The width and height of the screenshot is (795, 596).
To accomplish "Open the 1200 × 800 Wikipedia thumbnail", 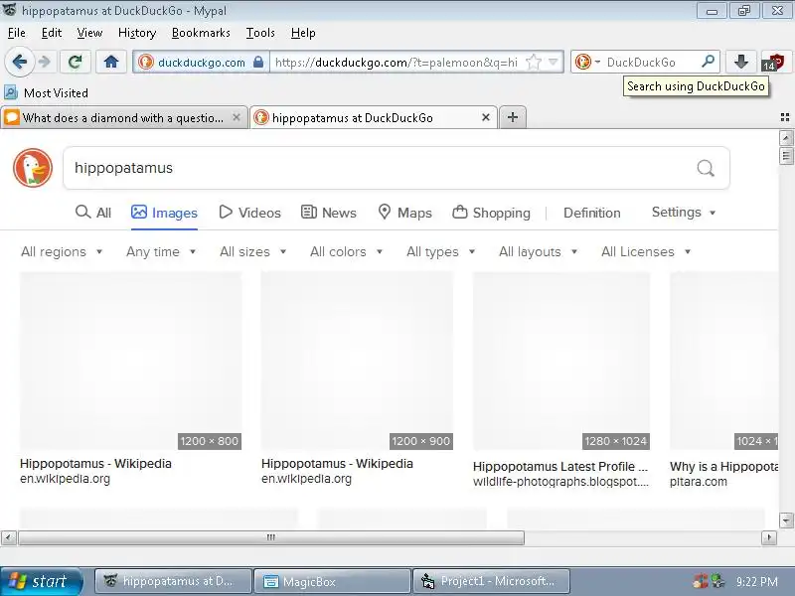I will [x=131, y=361].
